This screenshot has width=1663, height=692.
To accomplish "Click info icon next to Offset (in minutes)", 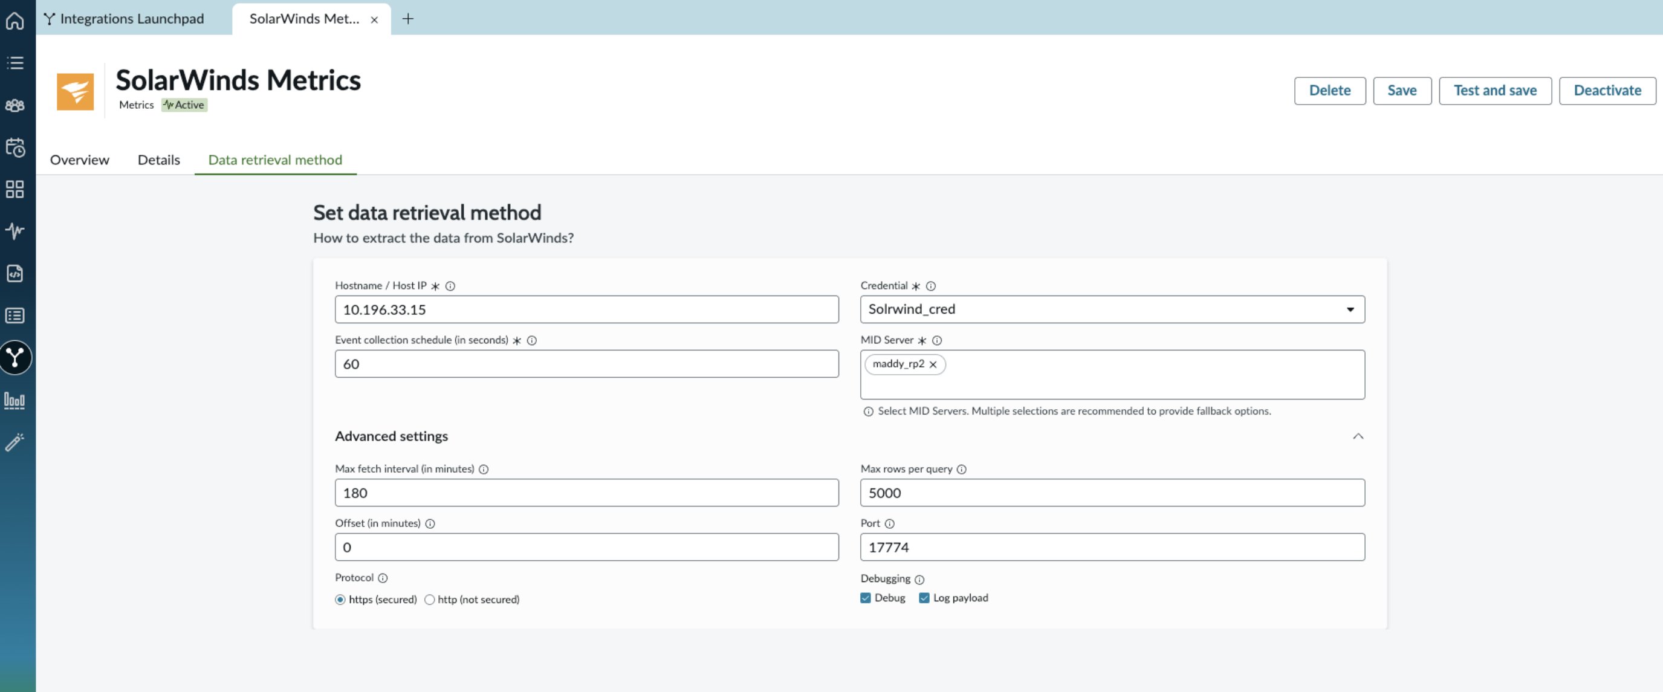I will point(430,523).
